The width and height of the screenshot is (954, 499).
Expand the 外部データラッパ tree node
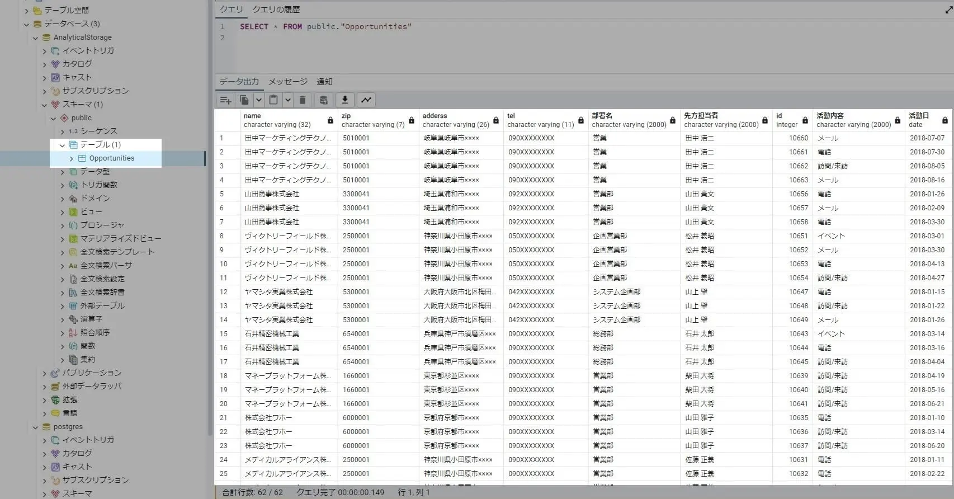coord(44,387)
